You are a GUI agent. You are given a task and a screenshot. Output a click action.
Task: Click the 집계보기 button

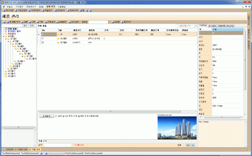[47, 116]
